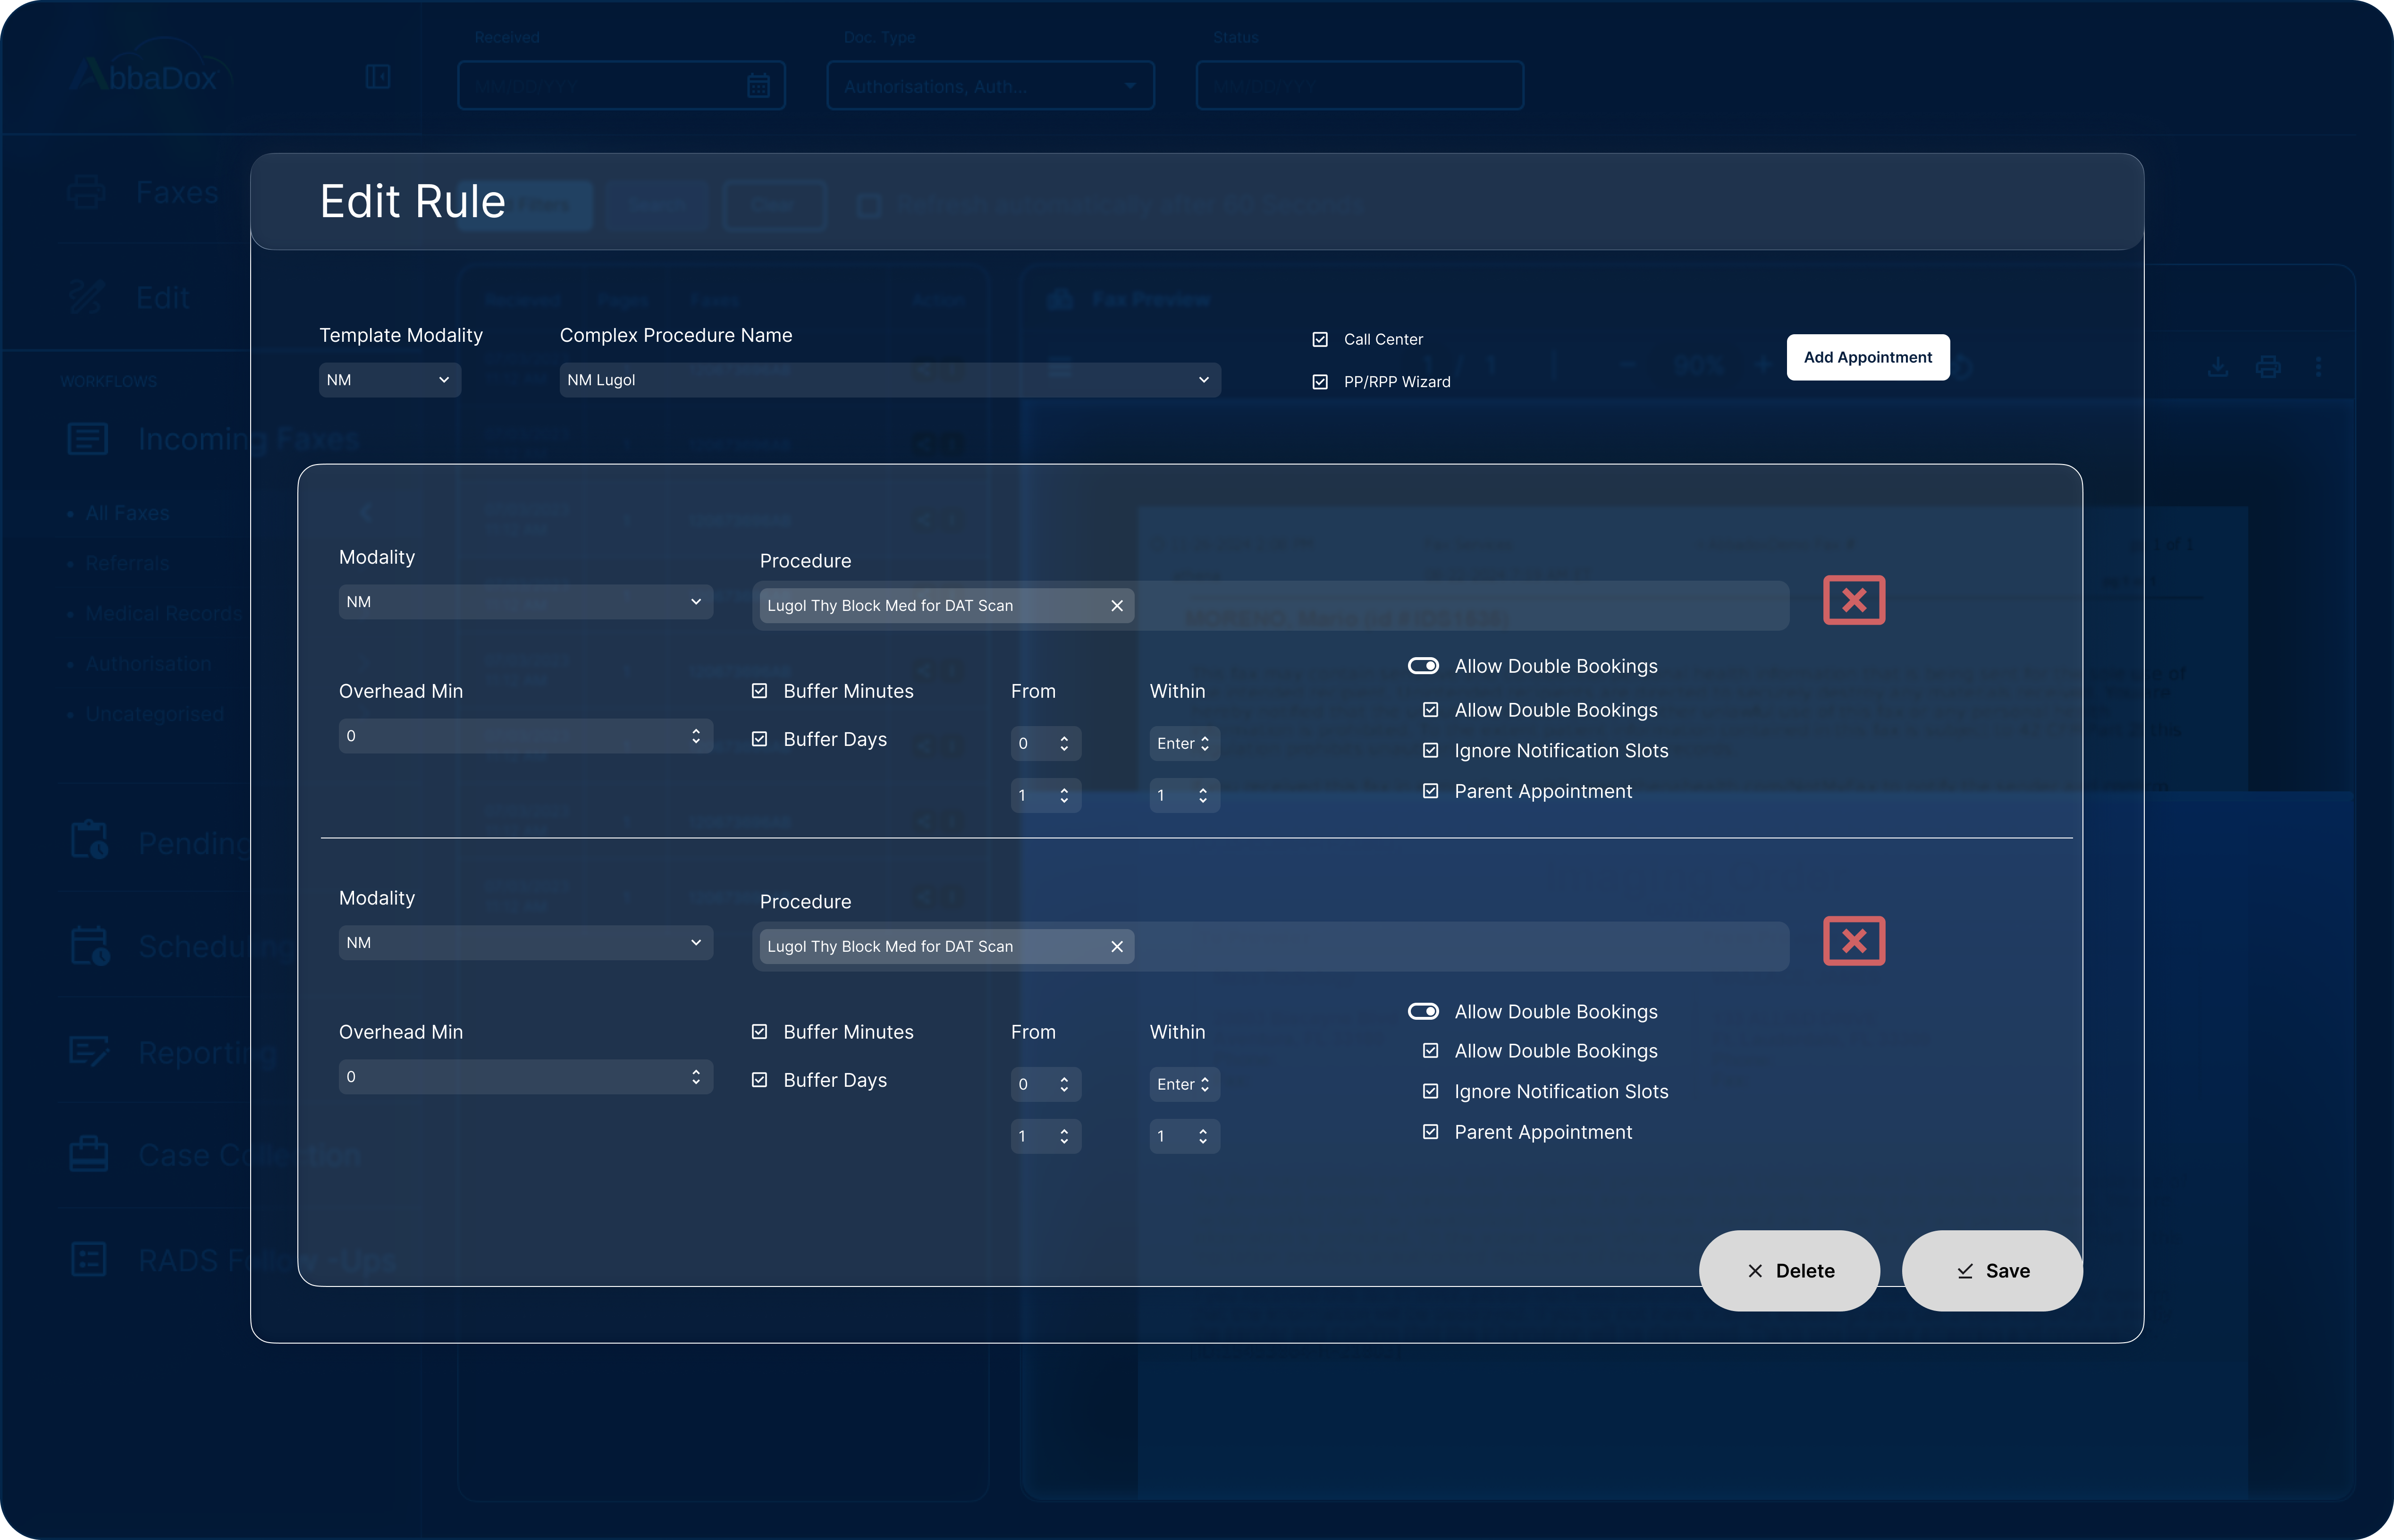Toggle the first Allow Double Bookings switch
This screenshot has width=2394, height=1540.
[x=1424, y=665]
